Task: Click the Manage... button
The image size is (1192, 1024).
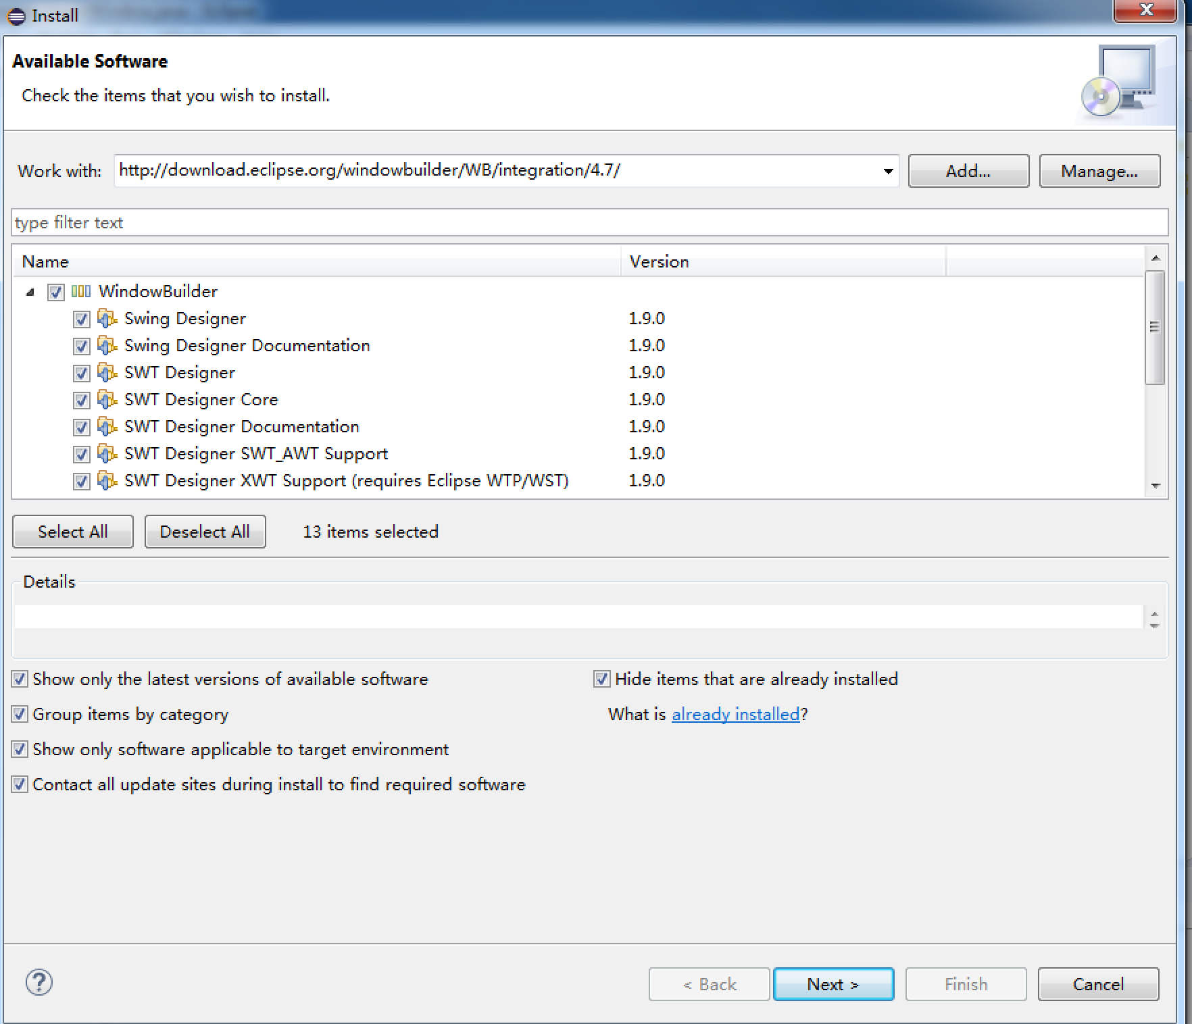Action: 1099,171
